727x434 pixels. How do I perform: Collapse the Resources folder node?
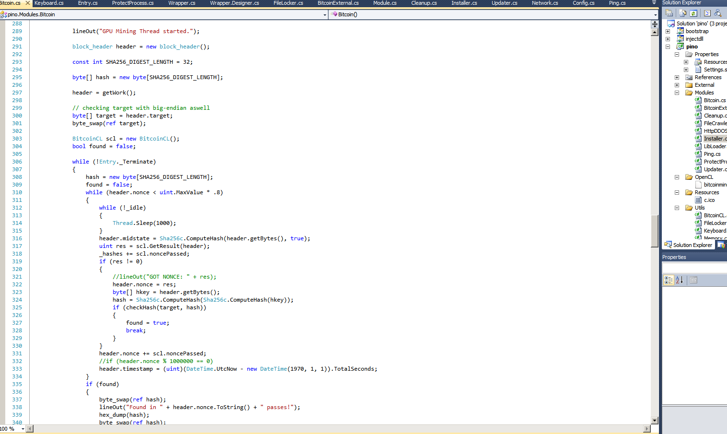677,192
